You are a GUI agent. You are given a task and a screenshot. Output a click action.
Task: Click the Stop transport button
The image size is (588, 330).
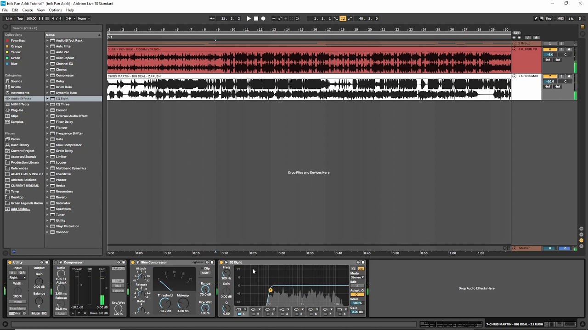click(256, 18)
